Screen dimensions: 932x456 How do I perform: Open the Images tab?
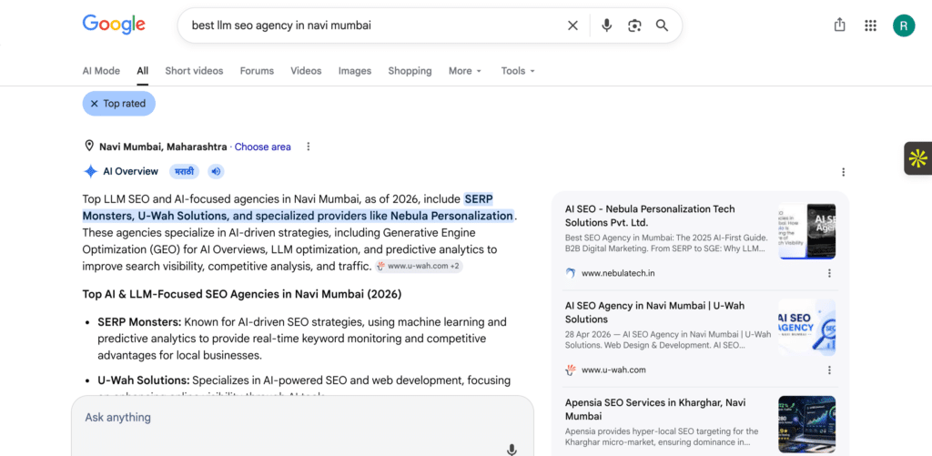pyautogui.click(x=355, y=71)
